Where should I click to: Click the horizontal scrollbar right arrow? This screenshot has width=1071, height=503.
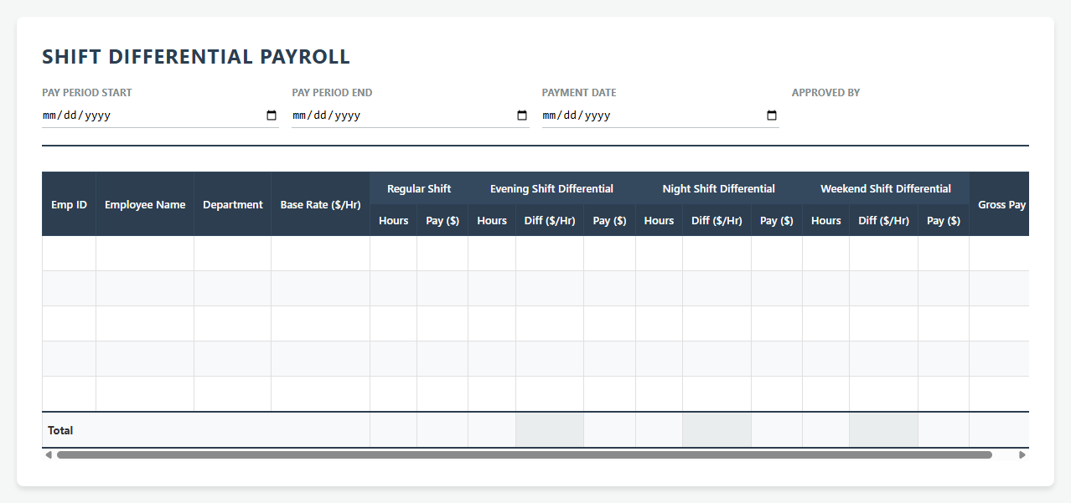point(1022,455)
